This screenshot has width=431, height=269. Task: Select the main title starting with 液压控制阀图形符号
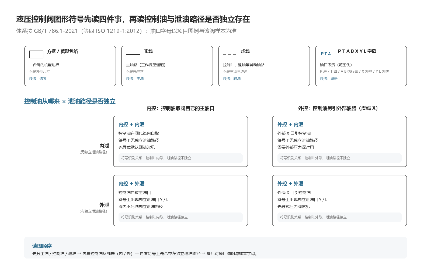pyautogui.click(x=133, y=19)
